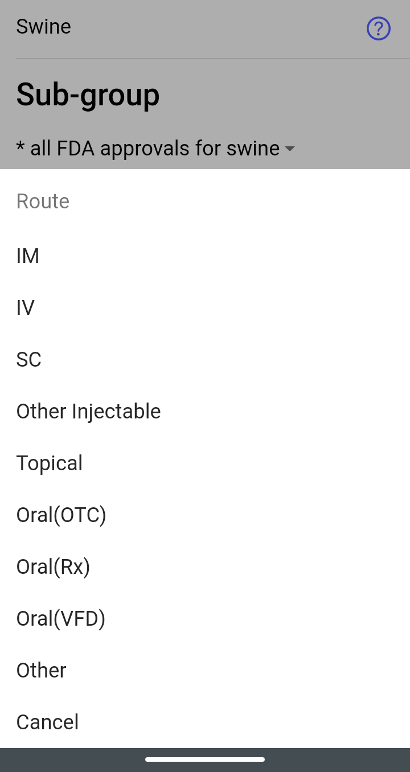Tap the caret arrow beside FDA approvals

tap(290, 149)
